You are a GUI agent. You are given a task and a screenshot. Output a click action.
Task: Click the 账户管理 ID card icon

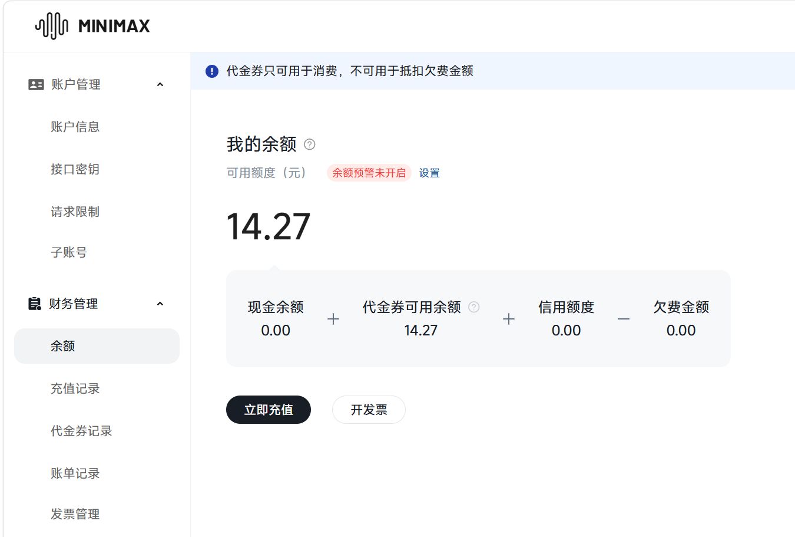coord(36,85)
